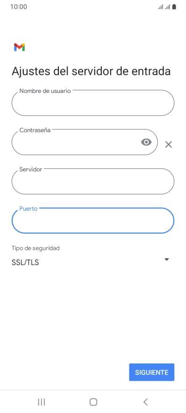186x413 pixels.
Task: Focus the Contraseña input field
Action: [x=85, y=142]
